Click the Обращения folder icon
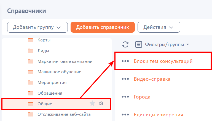 tap(31, 93)
